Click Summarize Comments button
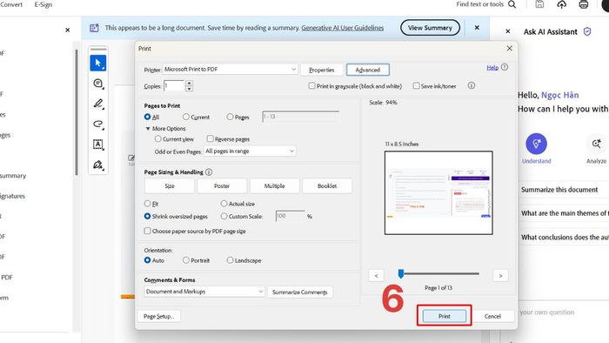 click(x=300, y=292)
